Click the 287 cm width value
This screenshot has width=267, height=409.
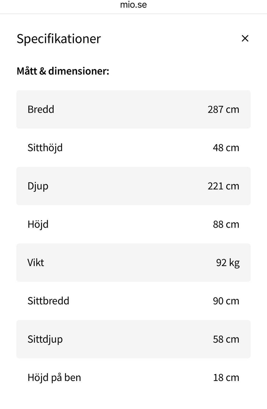pos(223,110)
